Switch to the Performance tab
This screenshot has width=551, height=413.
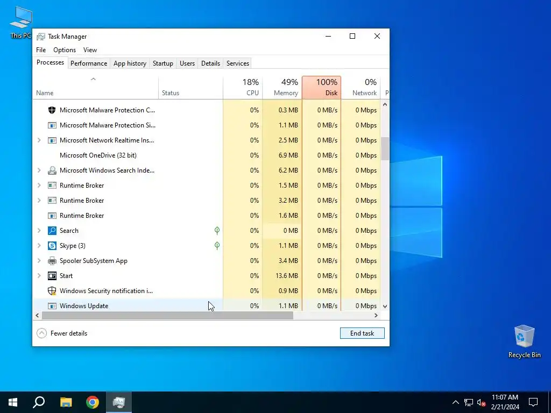pyautogui.click(x=89, y=63)
